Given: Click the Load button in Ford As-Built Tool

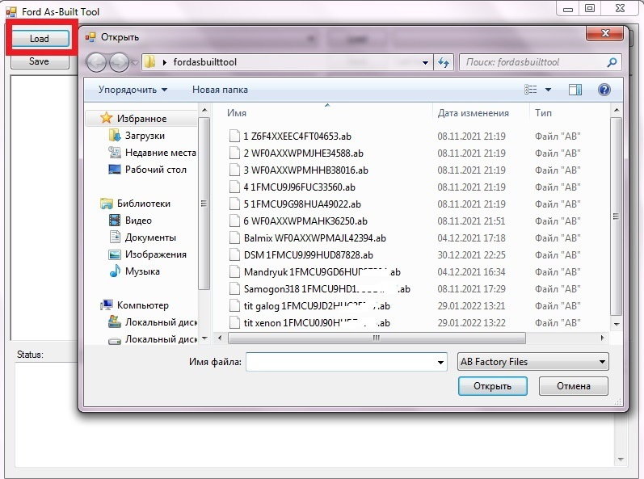Looking at the screenshot, I should pos(40,39).
